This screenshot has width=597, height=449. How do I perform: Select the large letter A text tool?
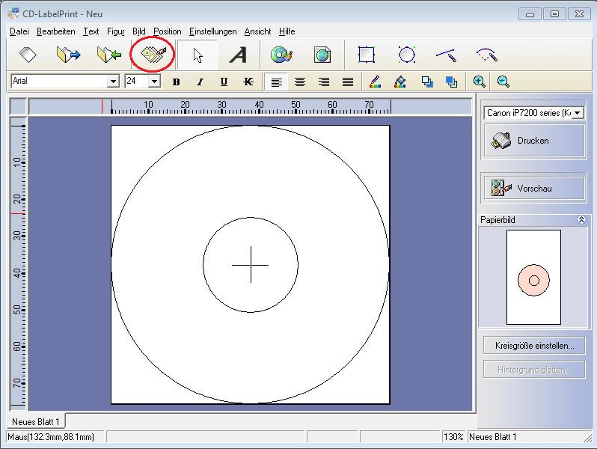pos(239,55)
